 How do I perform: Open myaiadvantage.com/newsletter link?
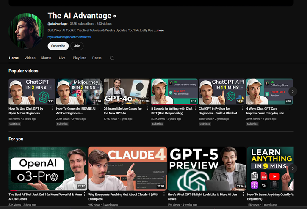[x=69, y=37]
